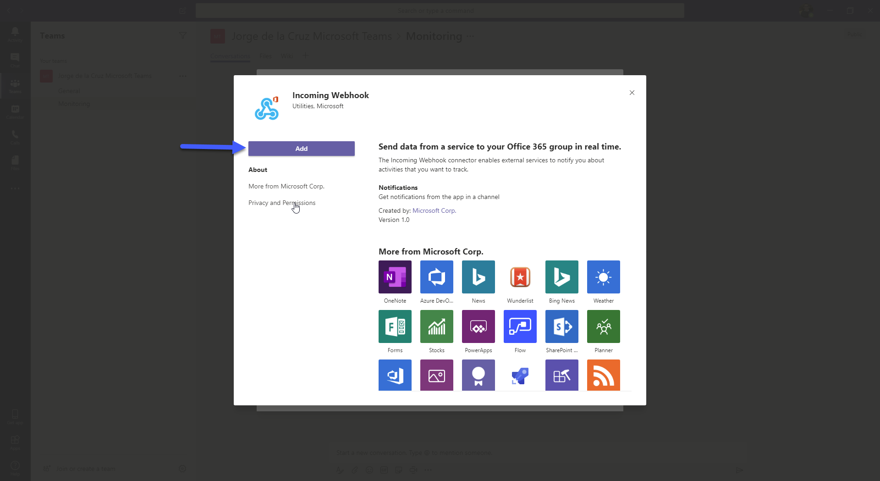Open the Azure Pipelines rocket tile

520,375
